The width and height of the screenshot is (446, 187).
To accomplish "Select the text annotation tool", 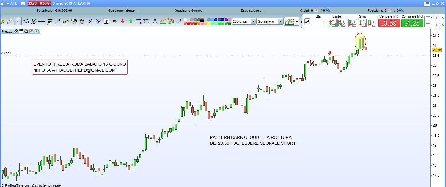I will point(106,21).
